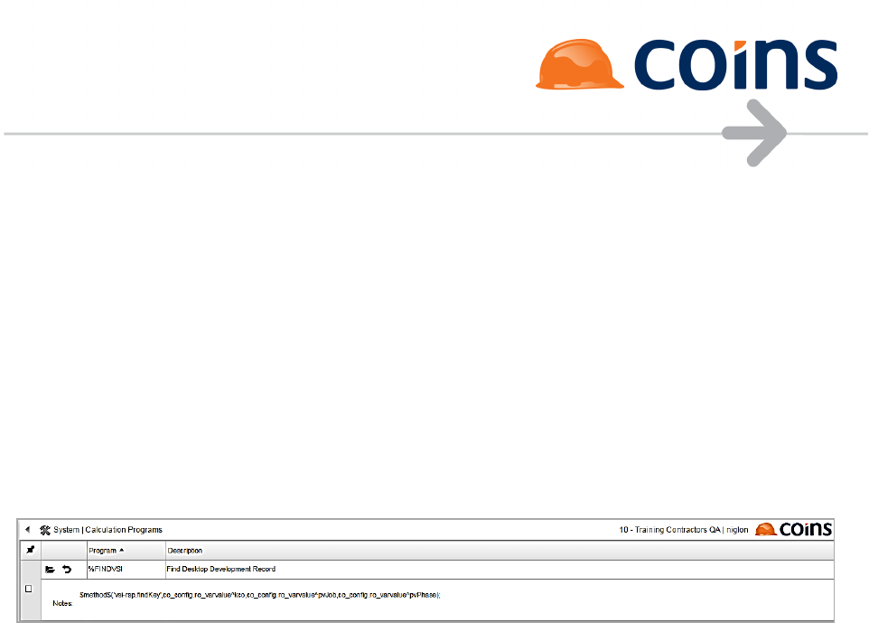Screen dimensions: 869x623
Task: Click the pin icon in table header
Action: pyautogui.click(x=31, y=550)
